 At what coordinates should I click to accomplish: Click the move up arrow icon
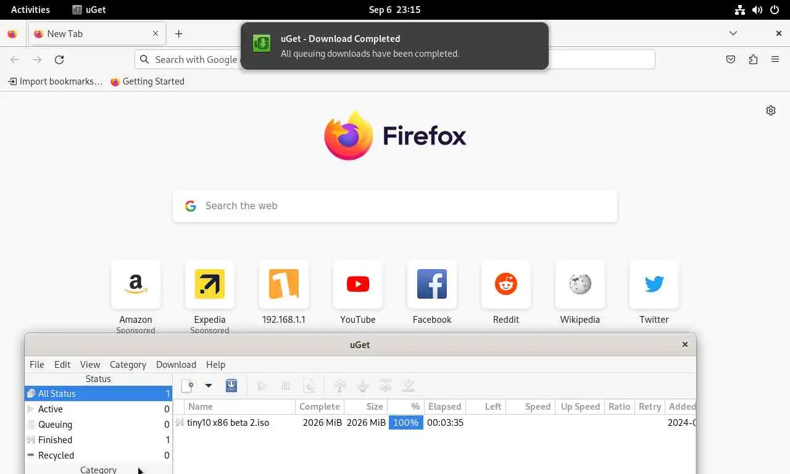[x=339, y=386]
